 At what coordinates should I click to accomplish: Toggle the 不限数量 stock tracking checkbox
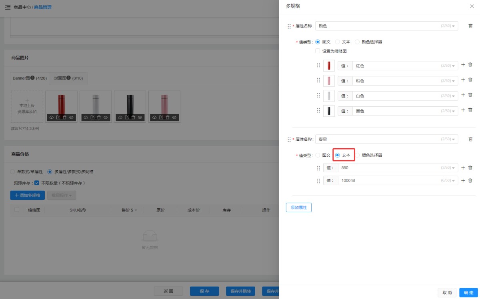(36, 183)
